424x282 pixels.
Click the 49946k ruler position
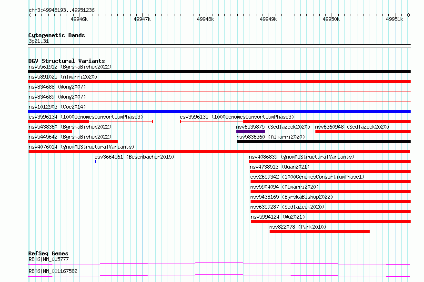[x=79, y=19]
